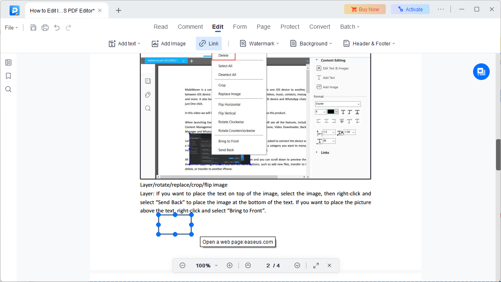Switch to the Page tab
The height and width of the screenshot is (282, 501).
pyautogui.click(x=264, y=27)
